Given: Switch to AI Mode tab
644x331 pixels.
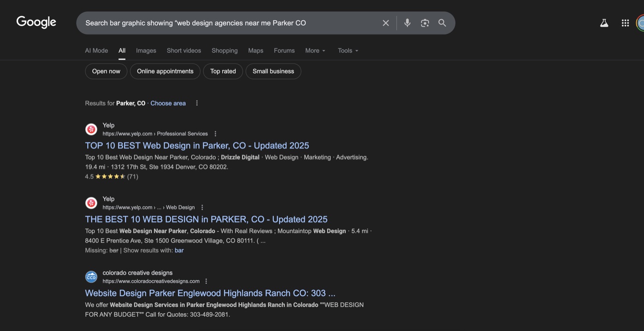Looking at the screenshot, I should [x=97, y=50].
